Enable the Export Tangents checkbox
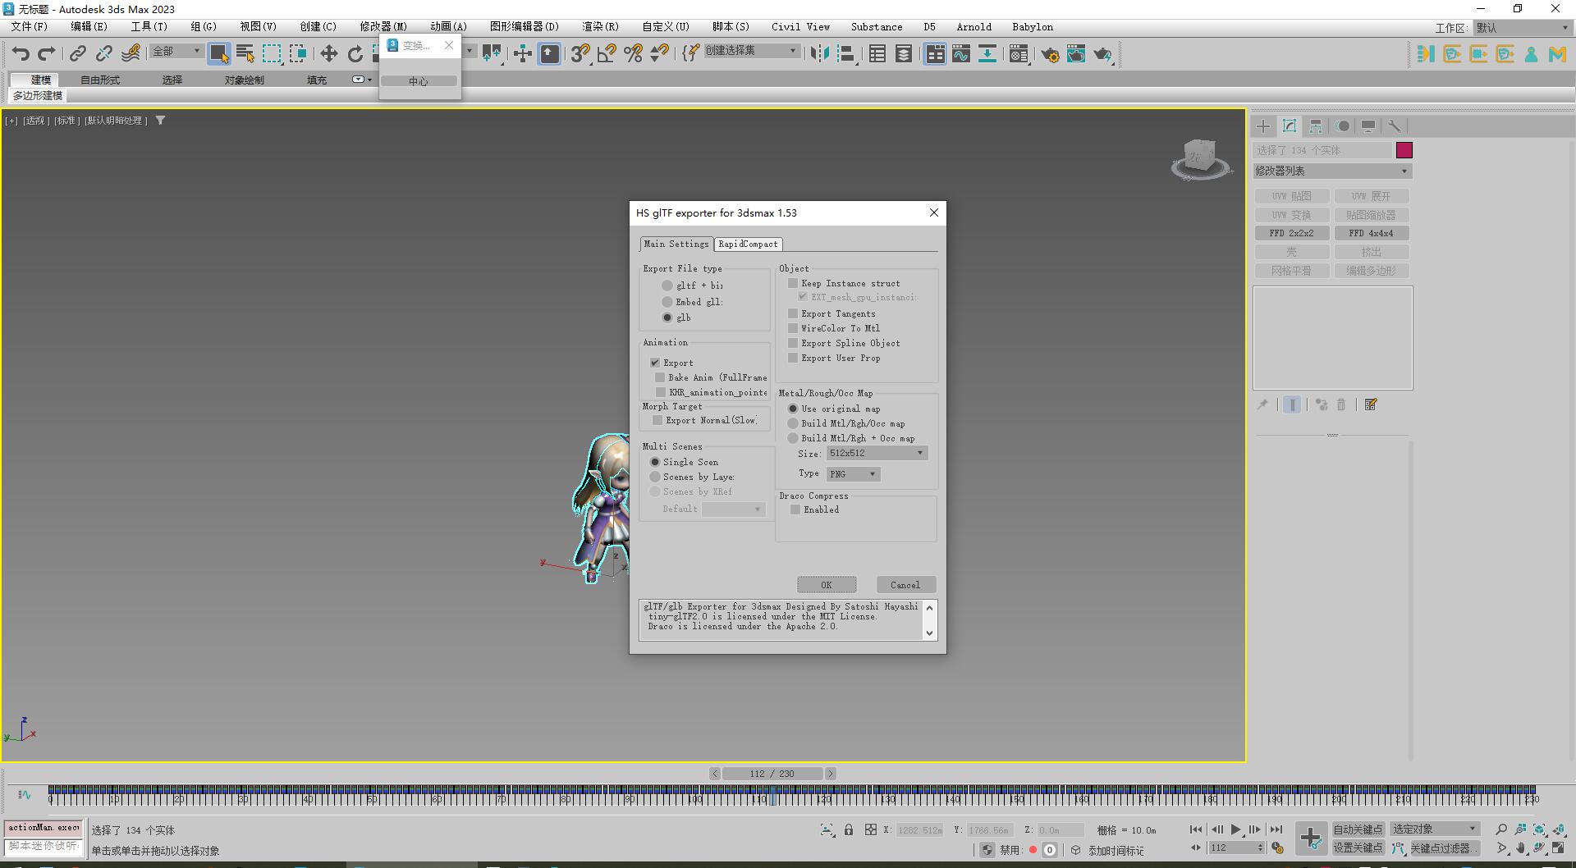The width and height of the screenshot is (1576, 868). pos(793,313)
